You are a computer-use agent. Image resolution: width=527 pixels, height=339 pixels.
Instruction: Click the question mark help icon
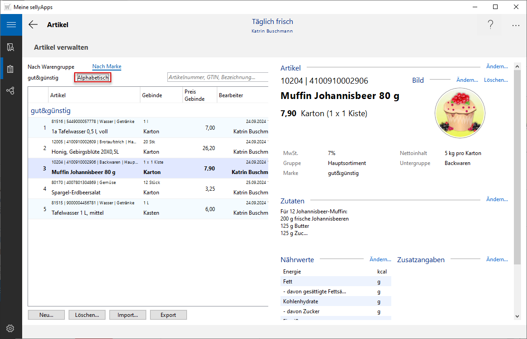pos(490,25)
